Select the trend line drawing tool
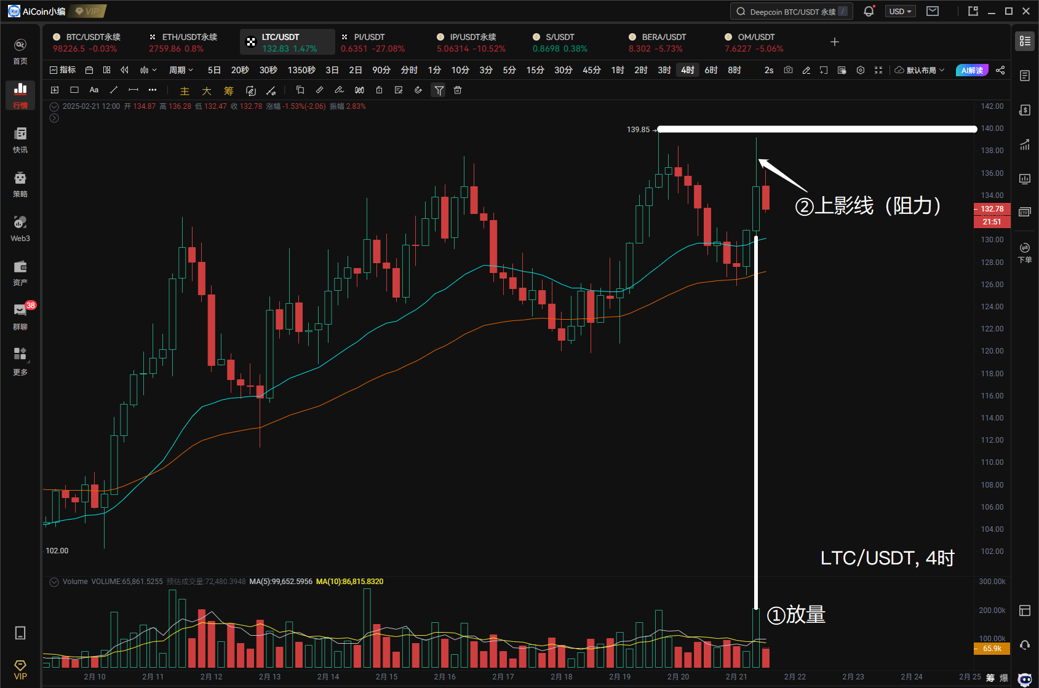 point(114,90)
